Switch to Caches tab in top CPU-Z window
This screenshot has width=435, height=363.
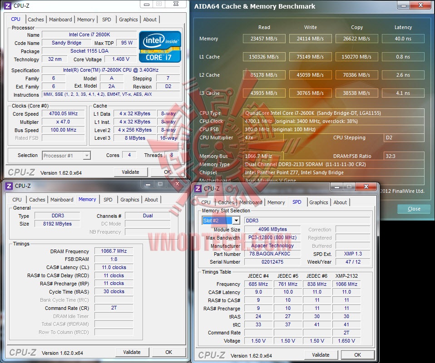(36, 20)
